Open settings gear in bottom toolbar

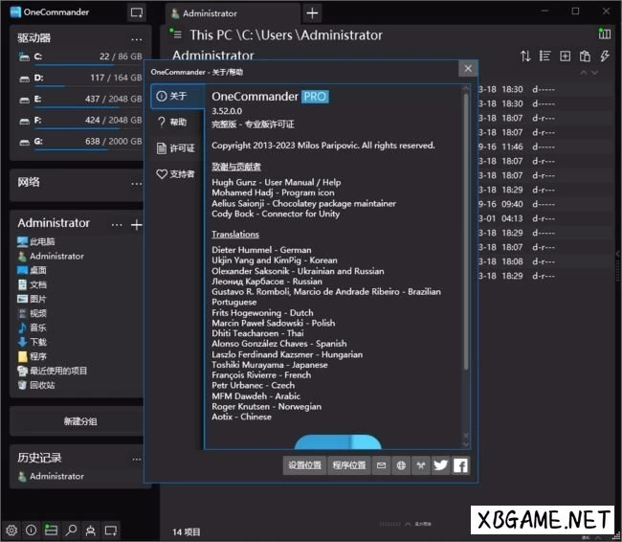click(11, 530)
